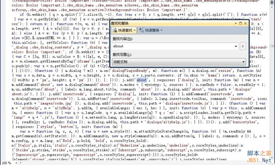Viewport: 275px width, 165px height.
Task: Open the dialog's window position menu arrow
Action: click(x=236, y=23)
